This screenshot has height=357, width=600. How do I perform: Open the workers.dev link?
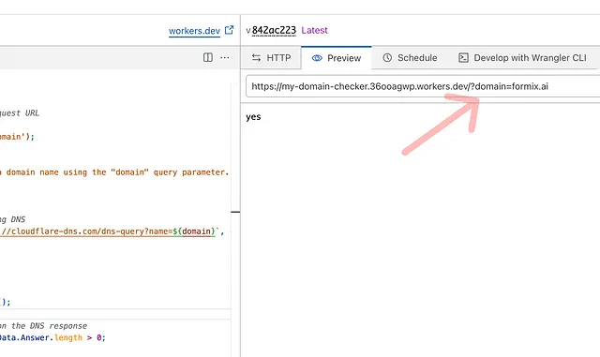pos(194,31)
